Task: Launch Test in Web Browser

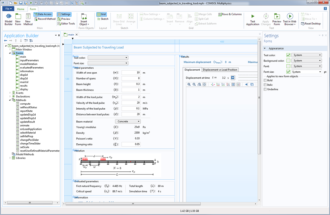Action: [x=290, y=19]
